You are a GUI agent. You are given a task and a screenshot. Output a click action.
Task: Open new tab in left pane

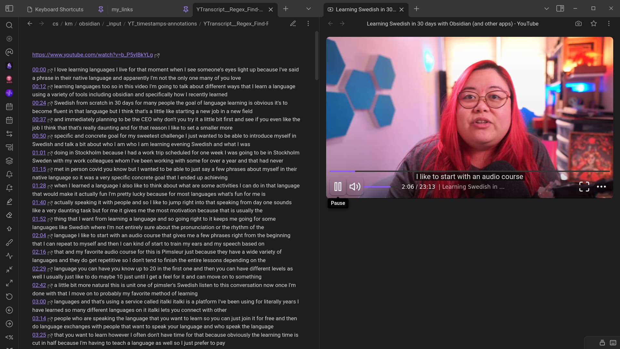[286, 9]
